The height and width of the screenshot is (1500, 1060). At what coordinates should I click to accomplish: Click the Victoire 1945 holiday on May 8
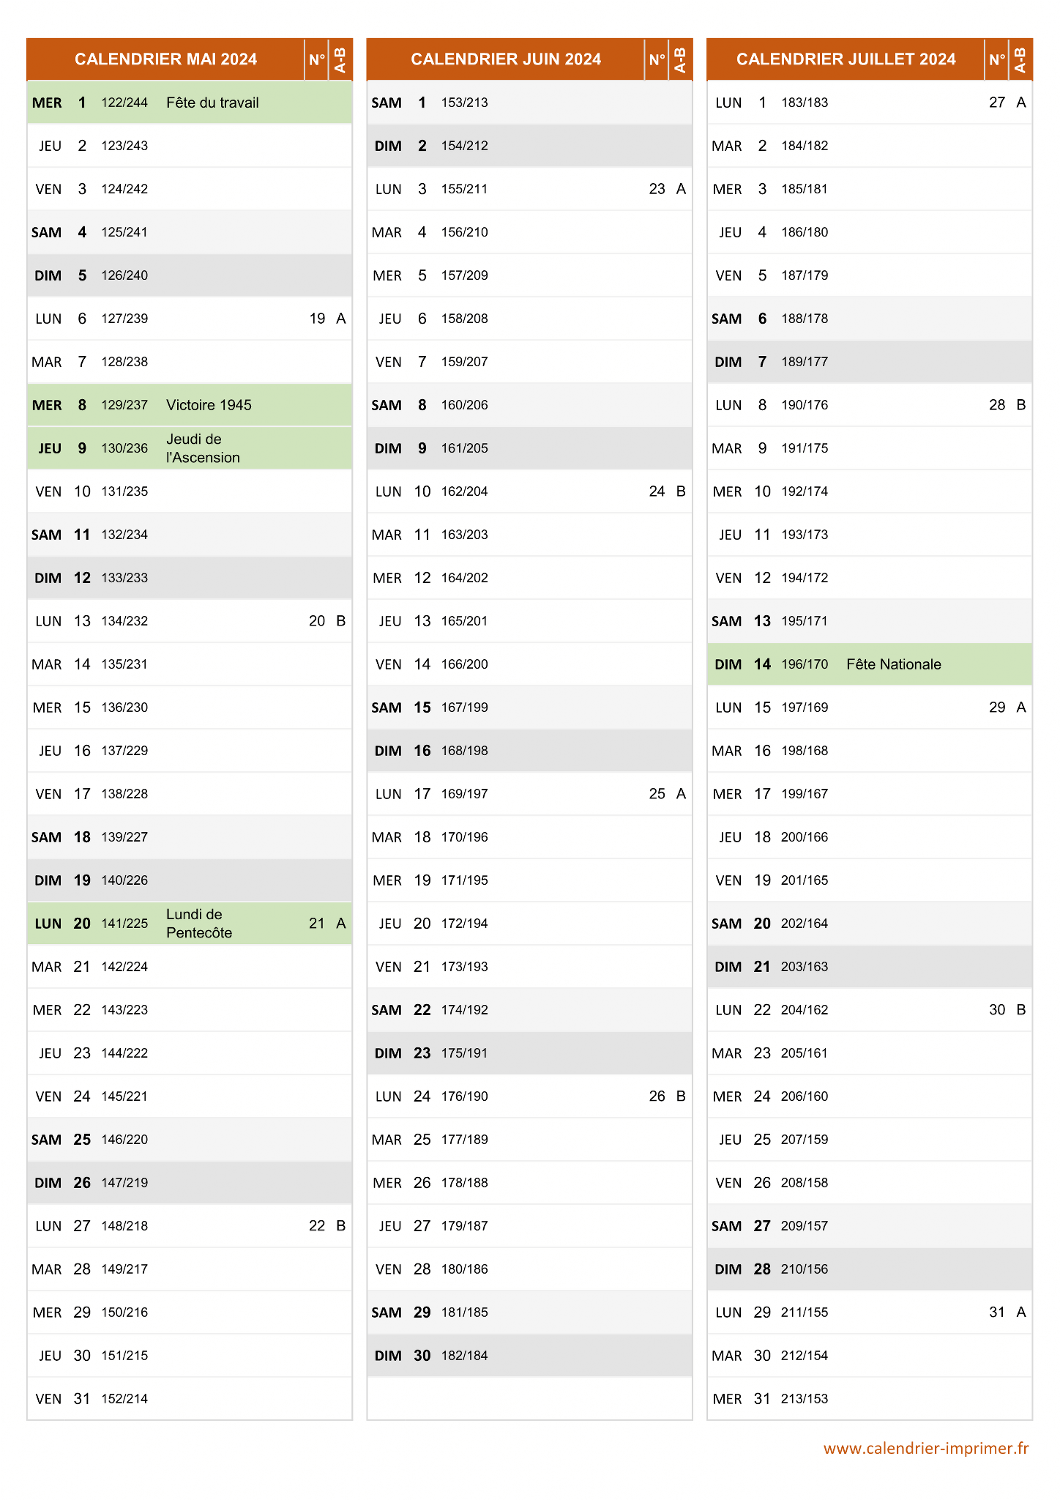click(209, 405)
